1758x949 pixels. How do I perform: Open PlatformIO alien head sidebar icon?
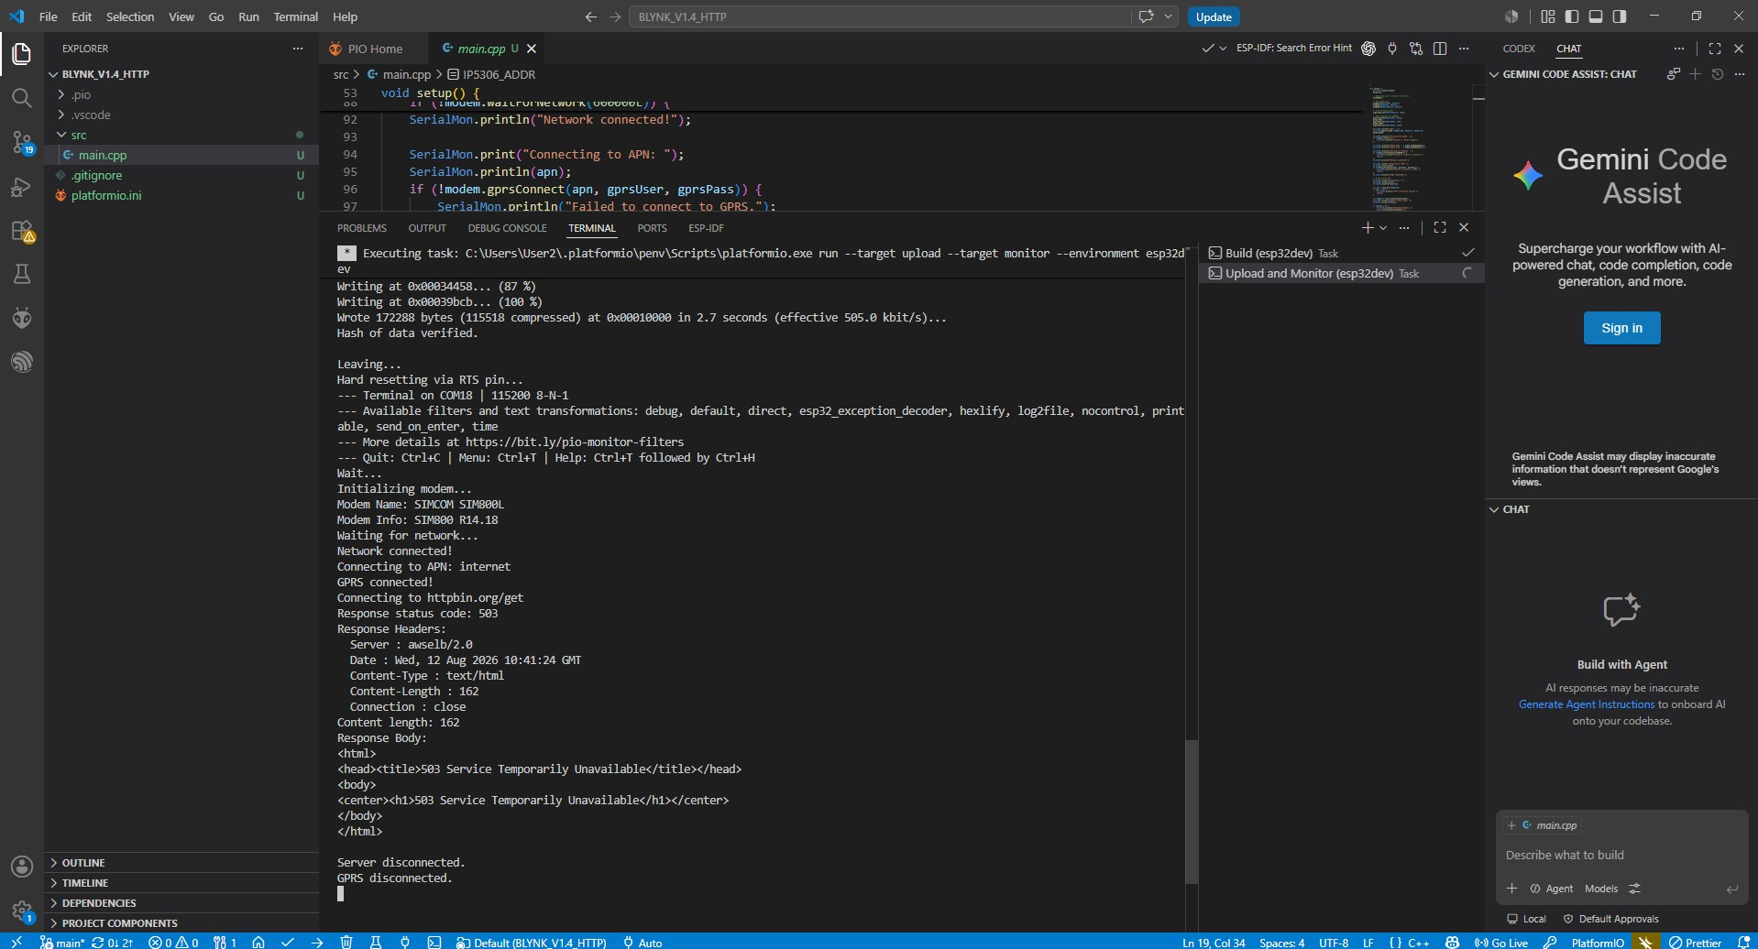click(x=22, y=318)
